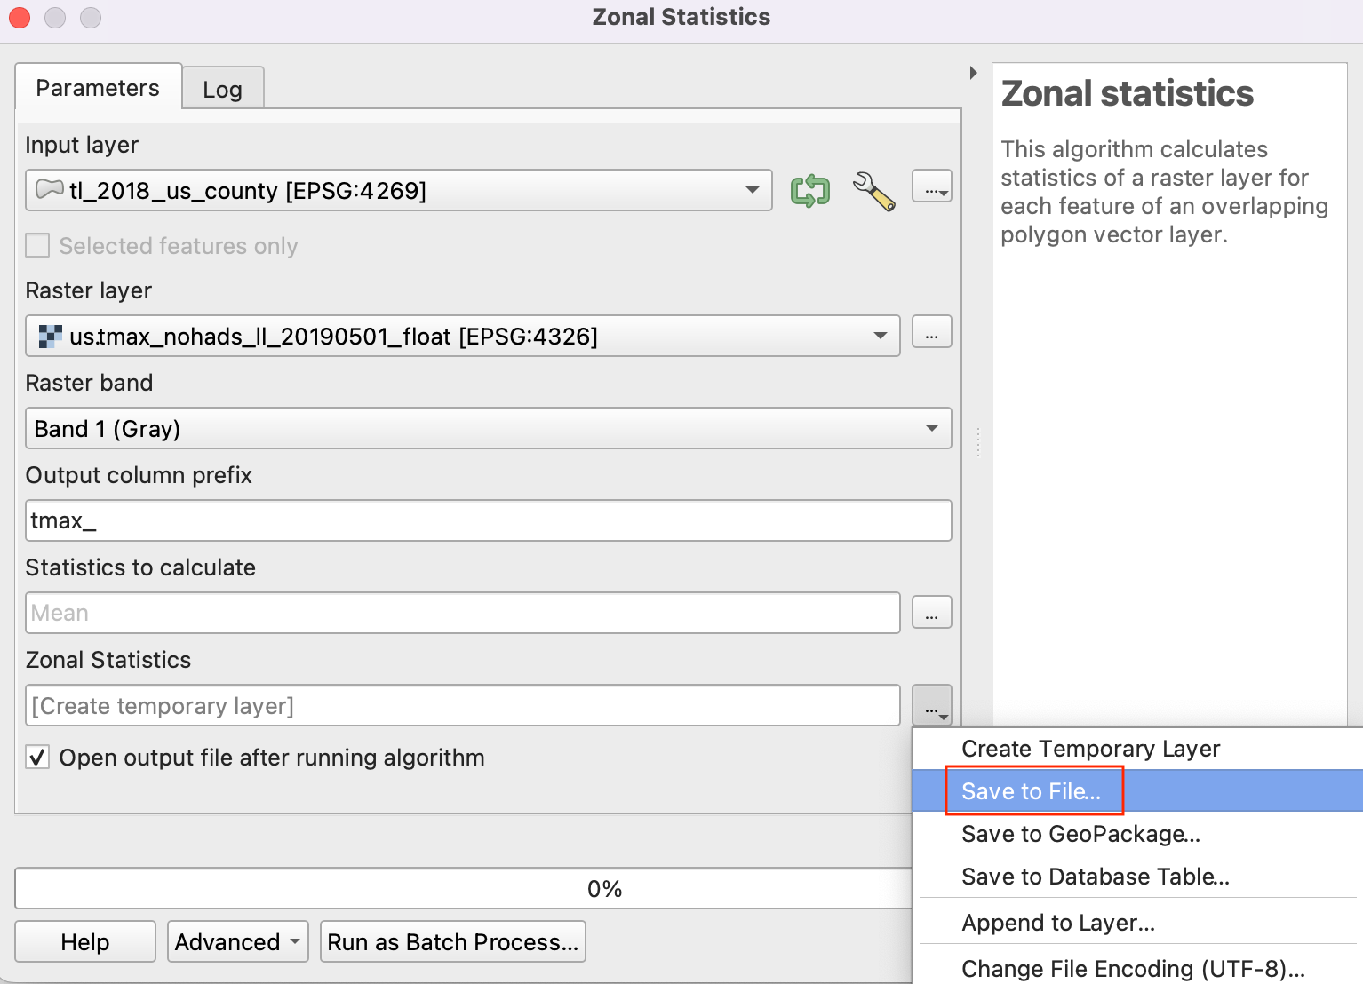The image size is (1363, 984).
Task: Click raster layer browse ellipsis button
Action: click(931, 333)
